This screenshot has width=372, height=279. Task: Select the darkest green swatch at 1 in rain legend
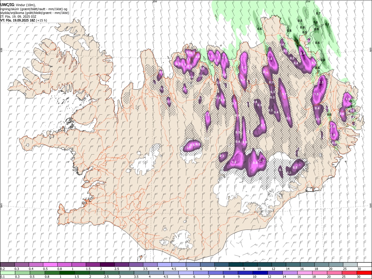point(67,273)
